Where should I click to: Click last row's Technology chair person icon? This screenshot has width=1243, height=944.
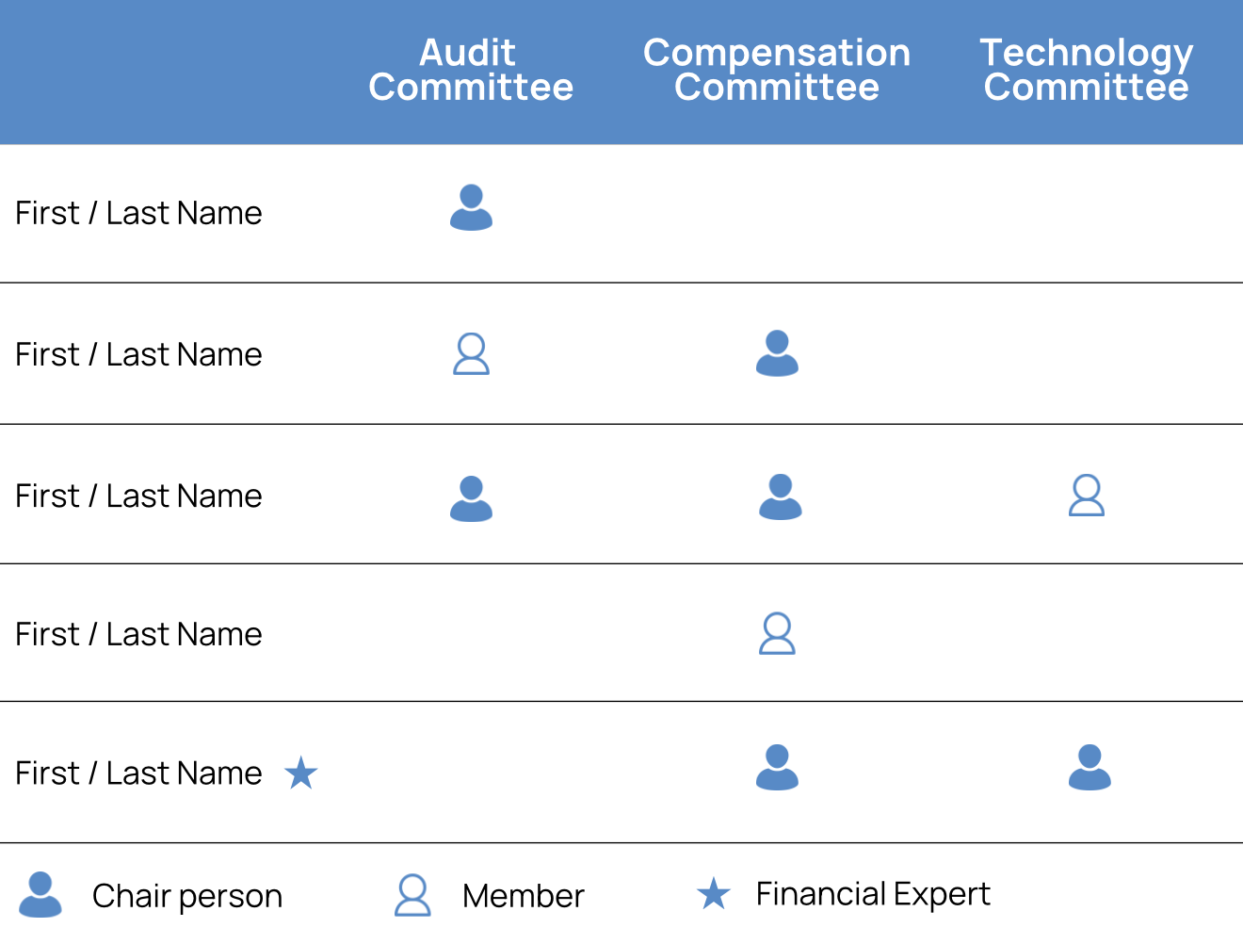click(1090, 767)
